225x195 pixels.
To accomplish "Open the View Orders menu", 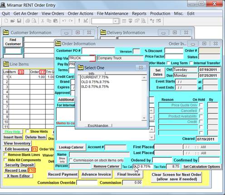I will (53, 14).
